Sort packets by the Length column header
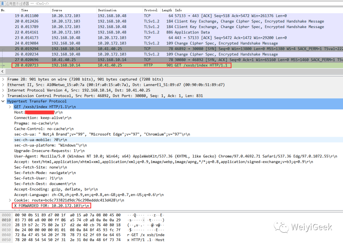Screen dimensions: 343x243 (x=167, y=10)
